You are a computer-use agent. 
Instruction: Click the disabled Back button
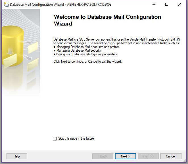pos(103,156)
